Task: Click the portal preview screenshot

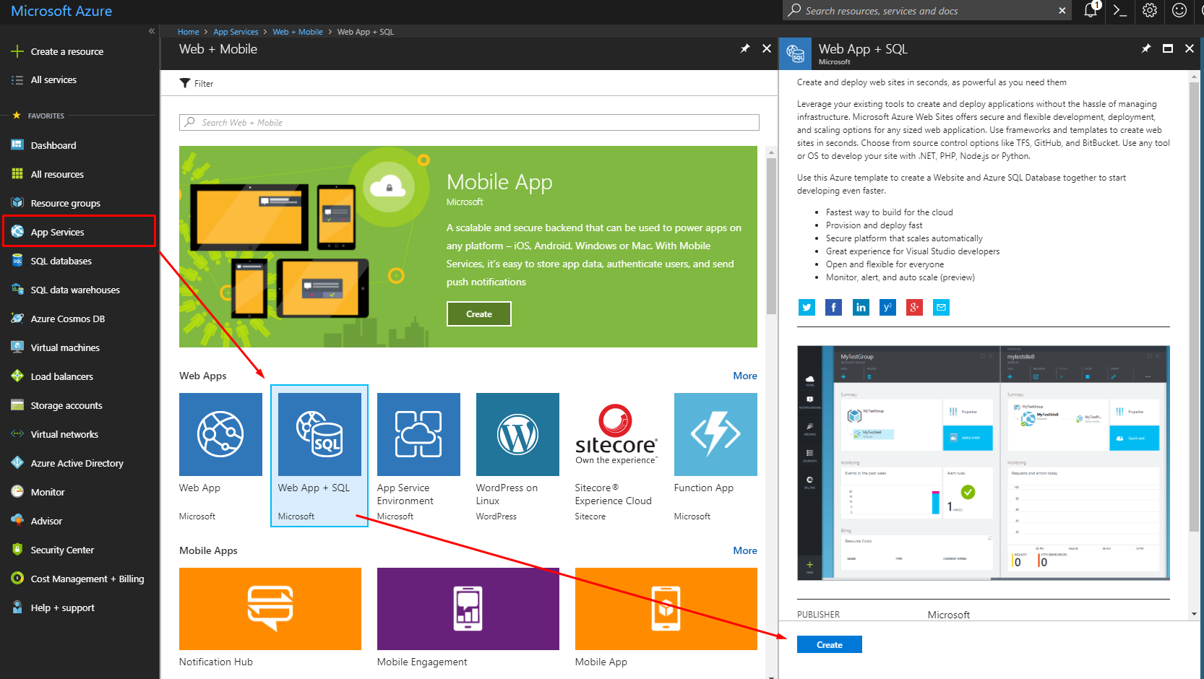Action: (x=984, y=463)
